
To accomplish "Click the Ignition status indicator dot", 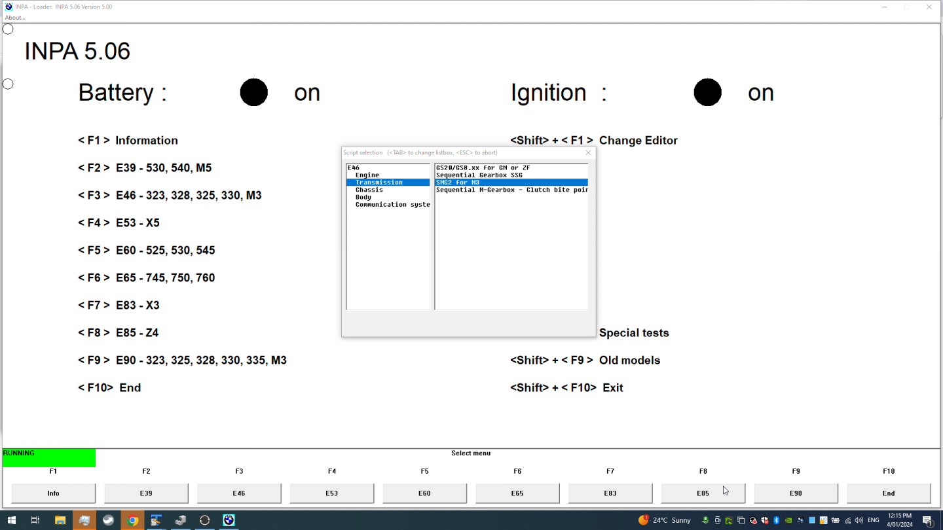I will (x=708, y=92).
